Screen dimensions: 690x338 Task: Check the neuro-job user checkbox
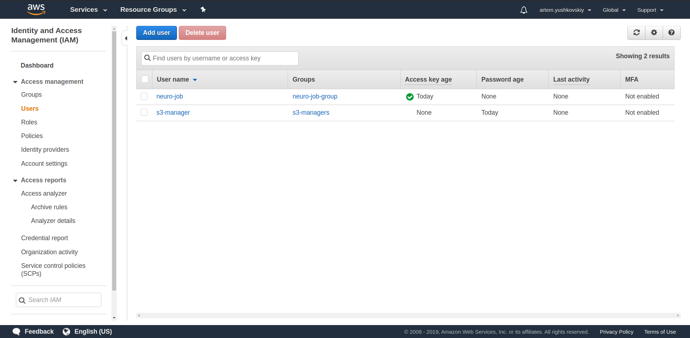144,96
